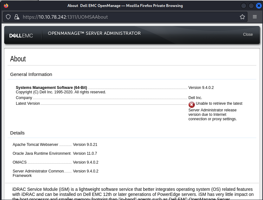Click the Systems Management Software (64-Bit) label
Image resolution: width=263 pixels, height=200 pixels.
pos(51,88)
